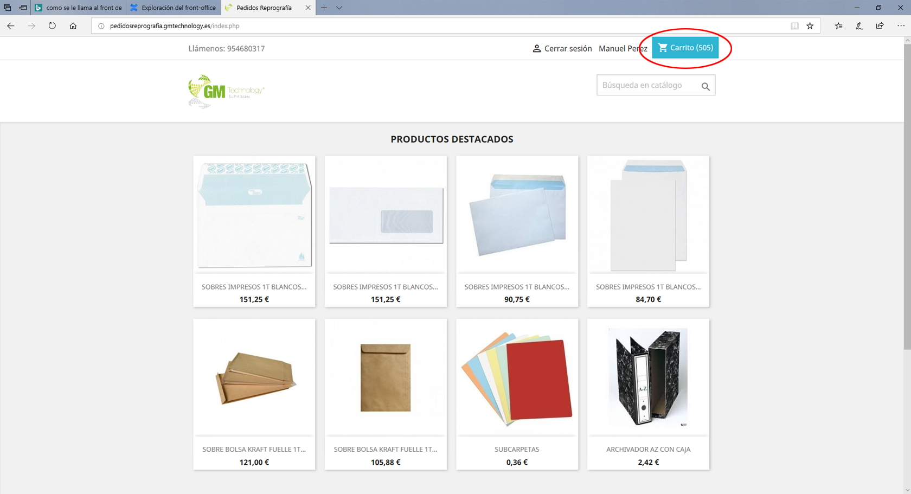911x494 pixels.
Task: Click the browser back arrow
Action: pyautogui.click(x=11, y=25)
